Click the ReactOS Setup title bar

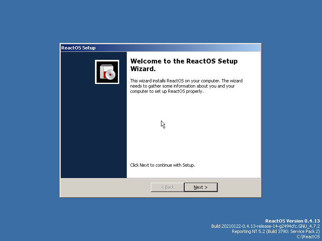point(161,48)
